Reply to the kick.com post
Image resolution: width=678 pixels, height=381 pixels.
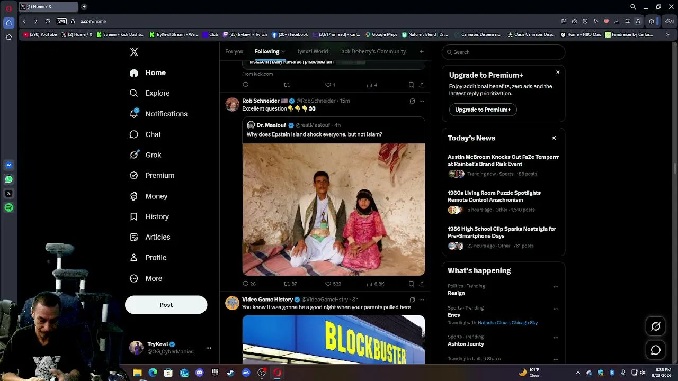pos(245,85)
